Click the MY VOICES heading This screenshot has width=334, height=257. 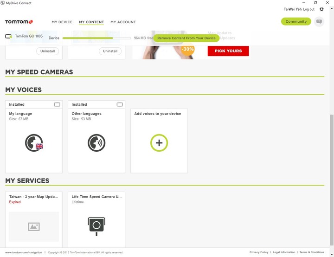(x=24, y=90)
